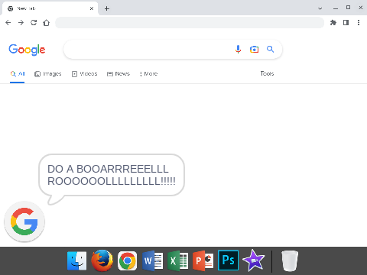Launch Microsoft Word from the dock
The width and height of the screenshot is (367, 275).
pyautogui.click(x=152, y=260)
